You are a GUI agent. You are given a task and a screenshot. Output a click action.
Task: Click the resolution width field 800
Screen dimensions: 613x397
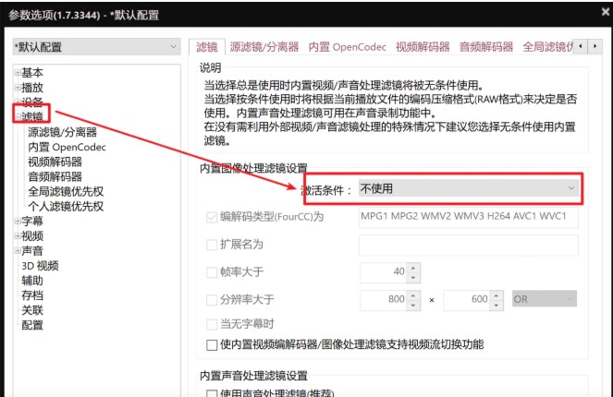pyautogui.click(x=384, y=300)
